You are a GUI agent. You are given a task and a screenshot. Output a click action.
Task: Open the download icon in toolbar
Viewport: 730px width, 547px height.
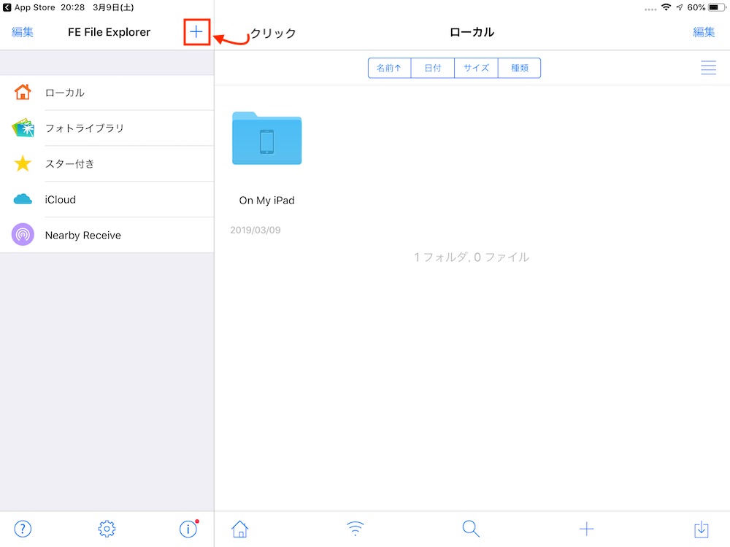pos(701,529)
